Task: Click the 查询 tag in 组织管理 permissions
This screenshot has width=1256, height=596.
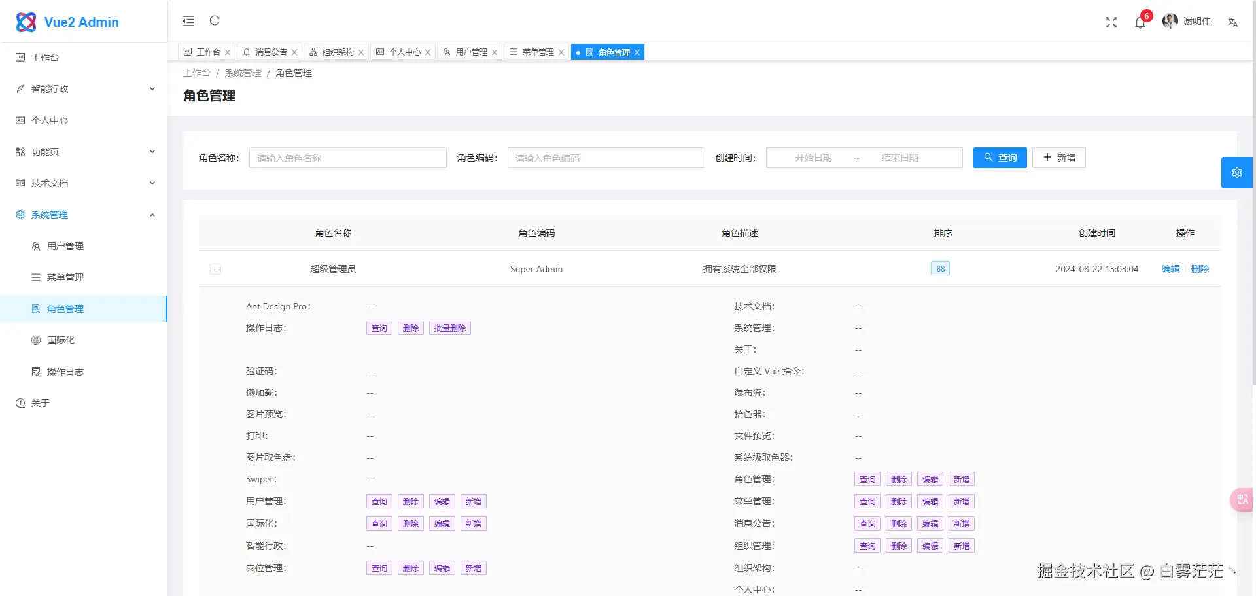Action: 867,546
